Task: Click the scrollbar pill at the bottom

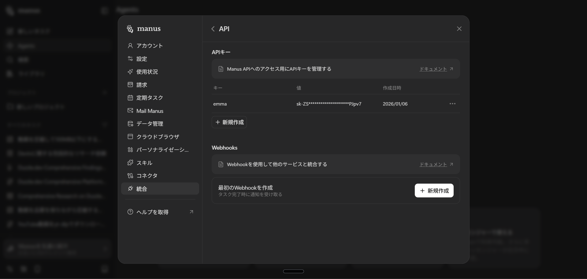Action: click(x=293, y=271)
